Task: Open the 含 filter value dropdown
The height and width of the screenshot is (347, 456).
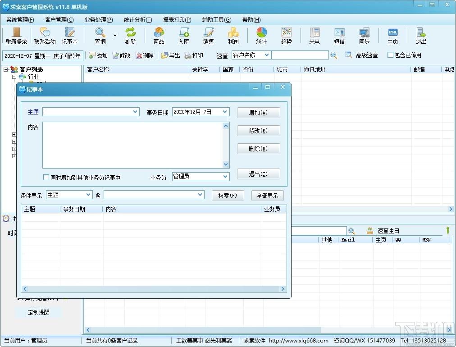Action: pyautogui.click(x=200, y=195)
